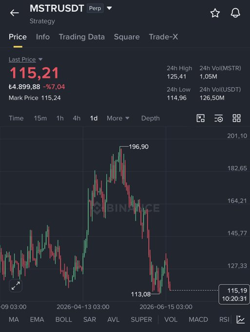Select the 4h chart interval
Screen dimensions: 250x332
pyautogui.click(x=77, y=118)
